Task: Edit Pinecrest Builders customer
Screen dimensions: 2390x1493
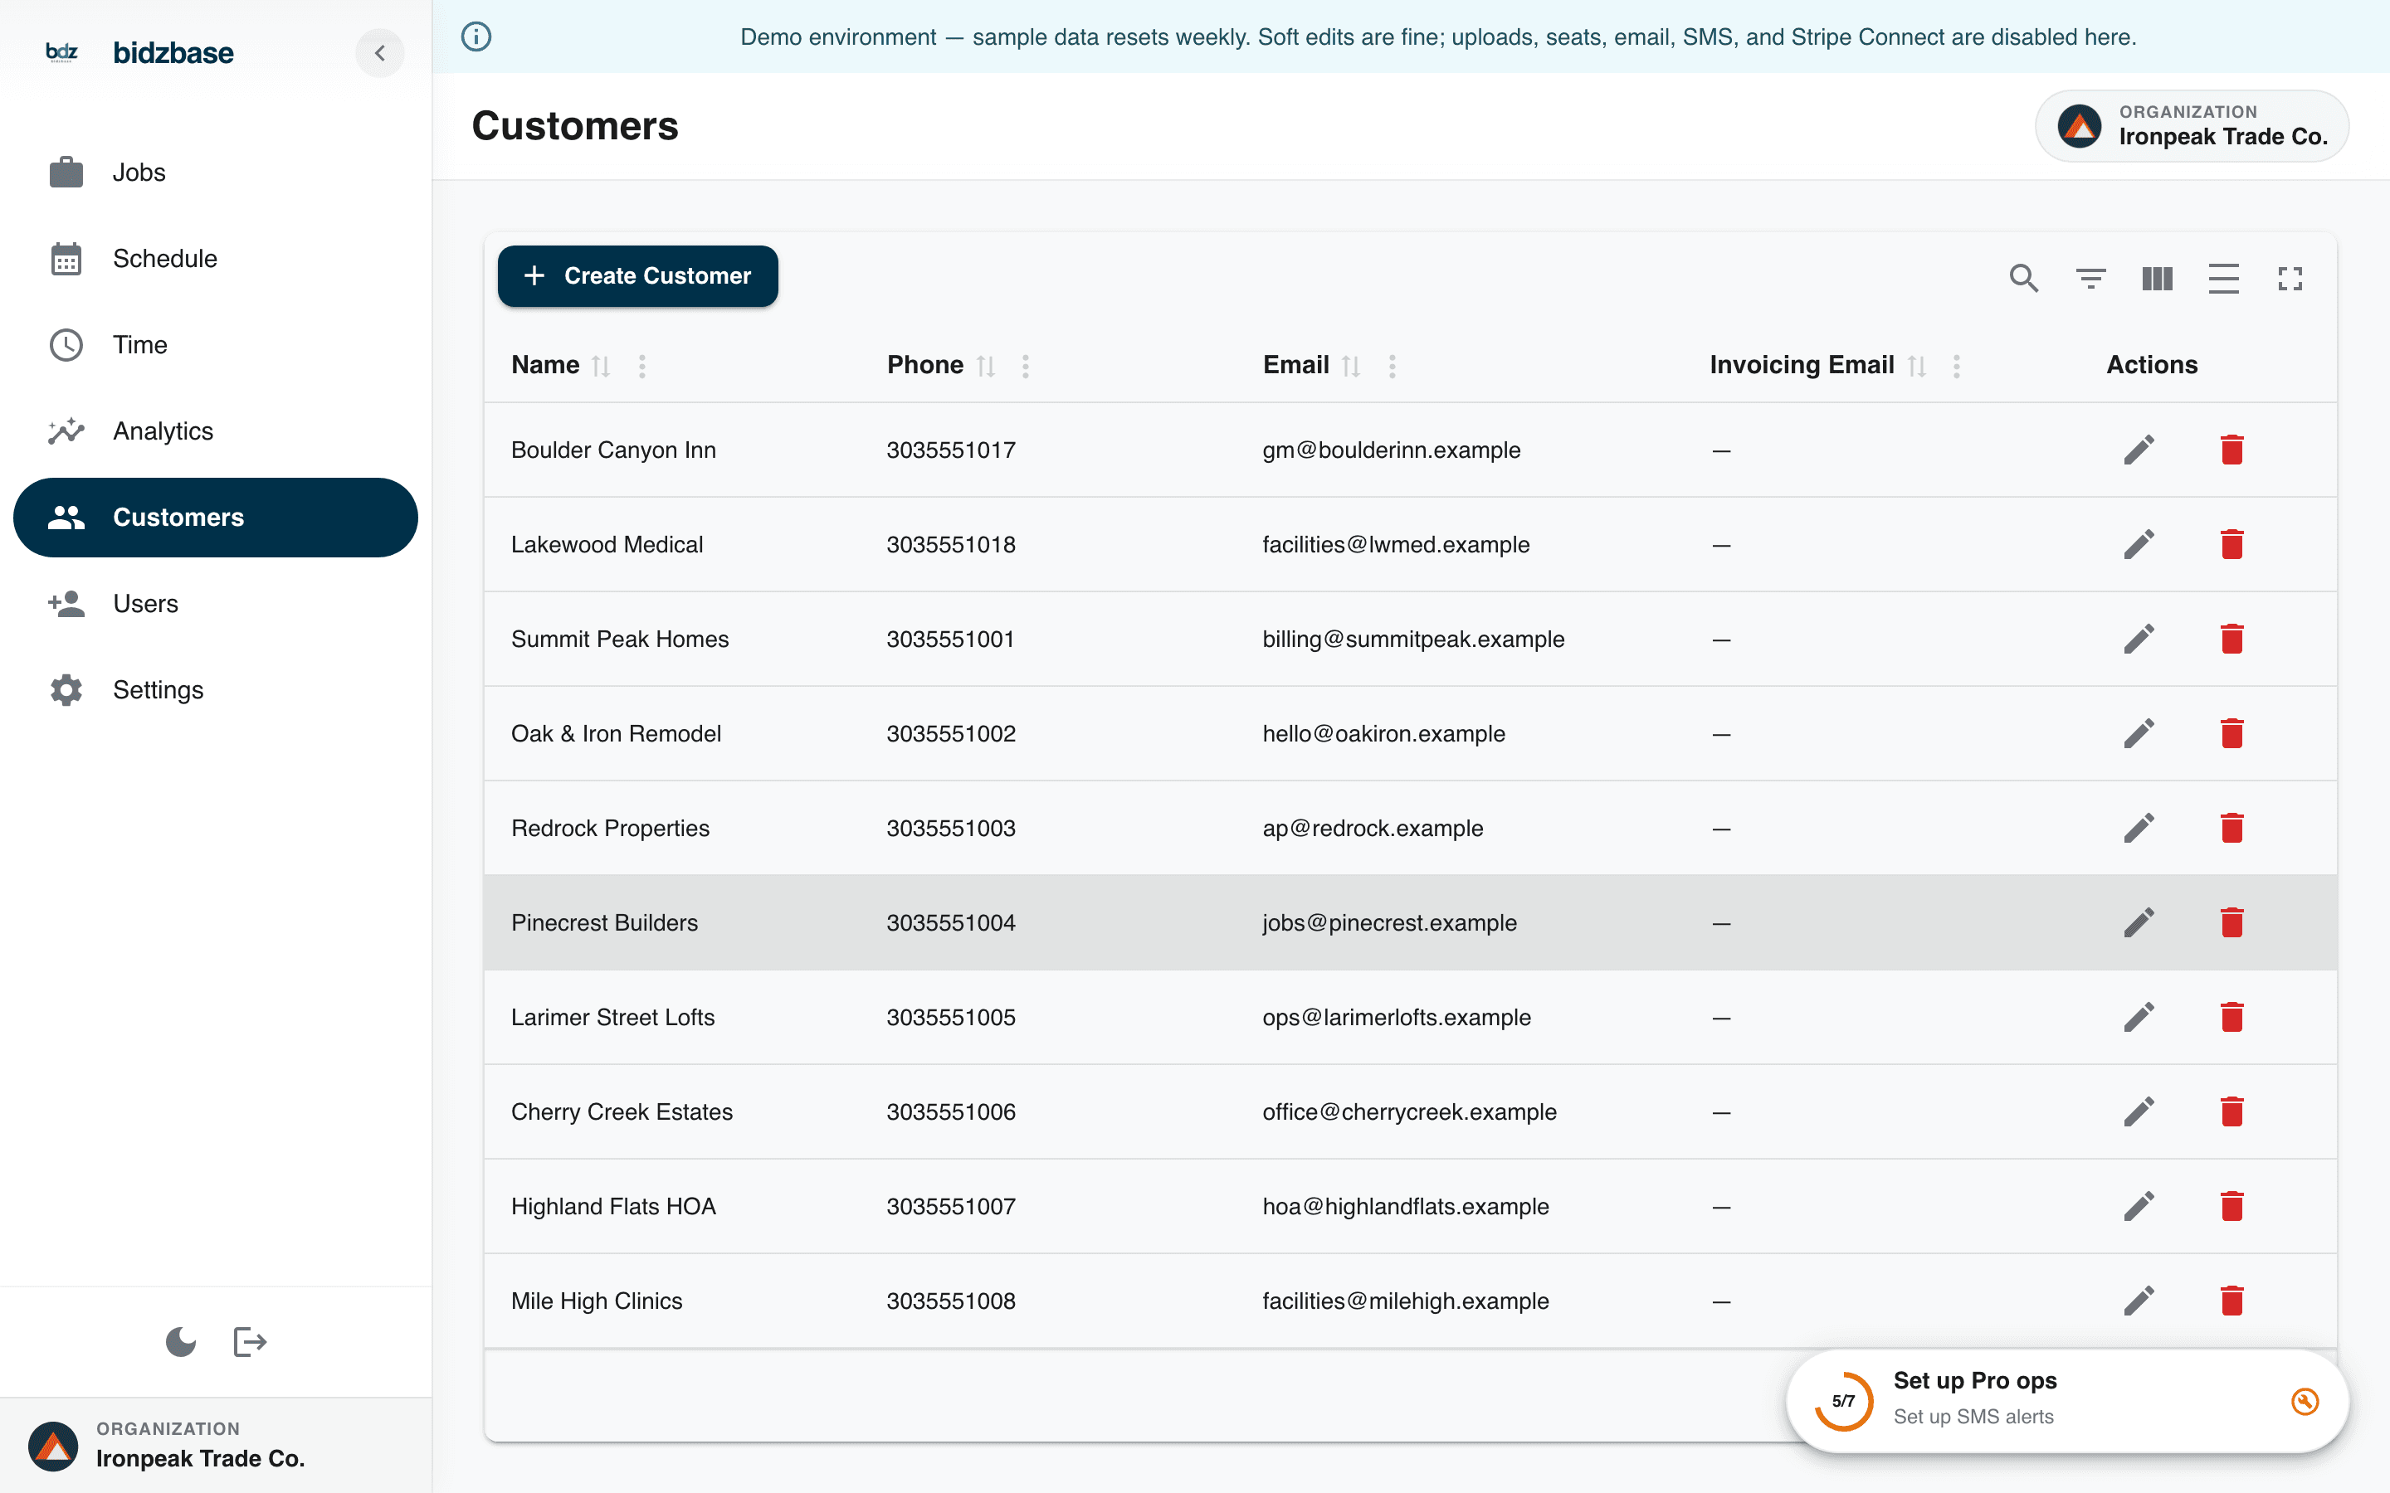Action: pyautogui.click(x=2139, y=923)
